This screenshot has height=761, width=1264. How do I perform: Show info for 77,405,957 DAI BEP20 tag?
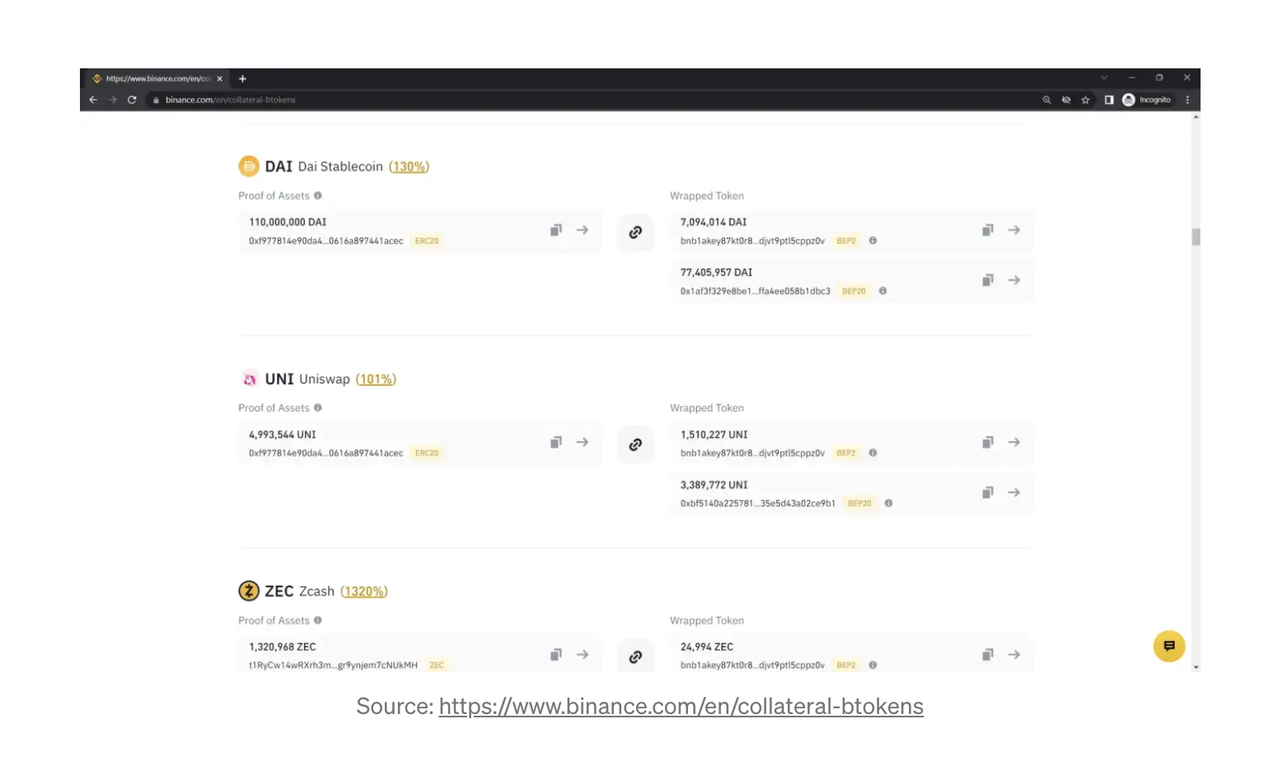pos(882,292)
